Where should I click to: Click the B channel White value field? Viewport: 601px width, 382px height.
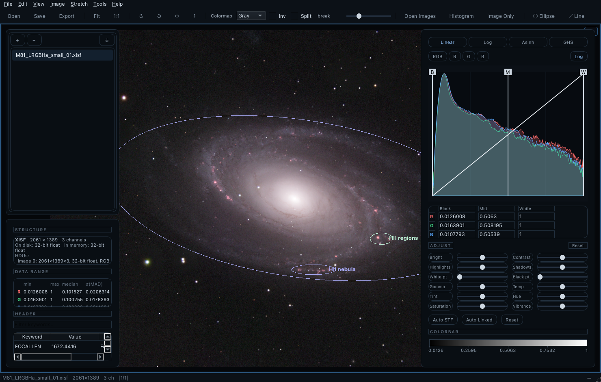pyautogui.click(x=536, y=234)
